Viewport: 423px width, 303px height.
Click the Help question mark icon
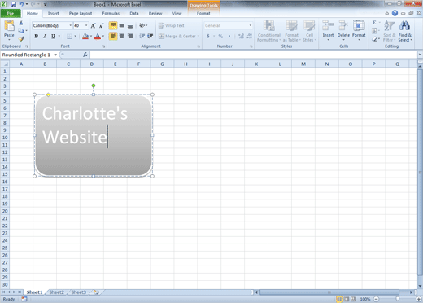(395, 13)
